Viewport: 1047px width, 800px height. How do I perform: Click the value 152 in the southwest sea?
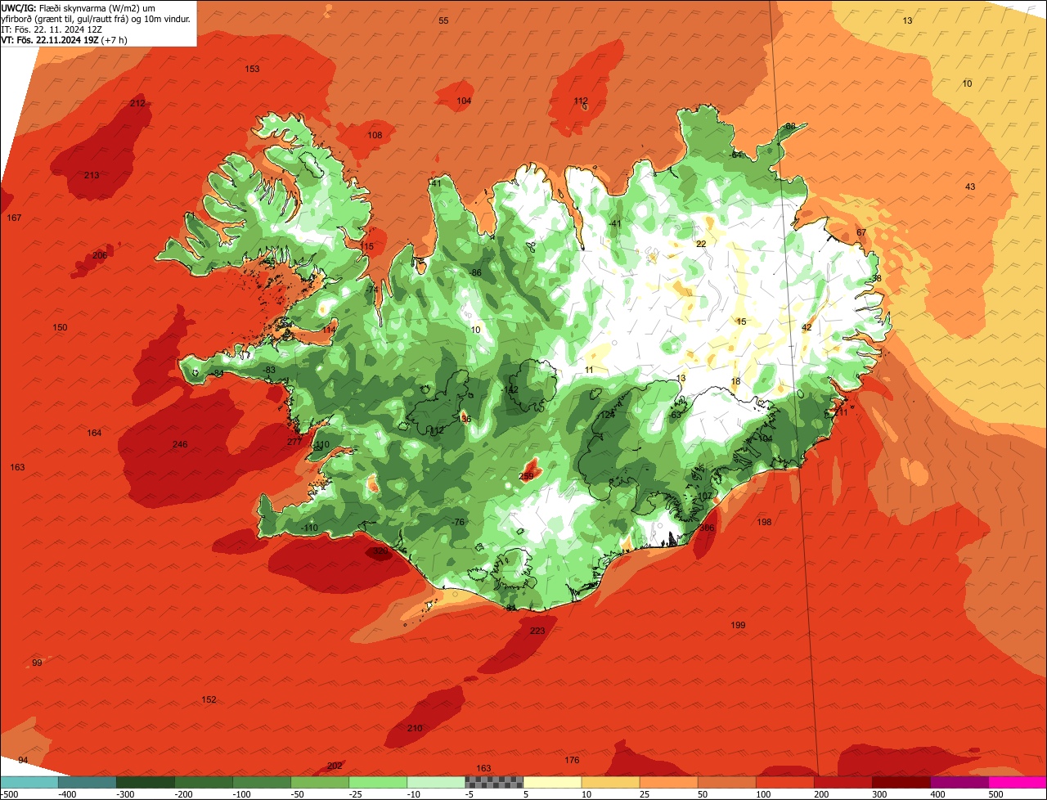coord(209,699)
